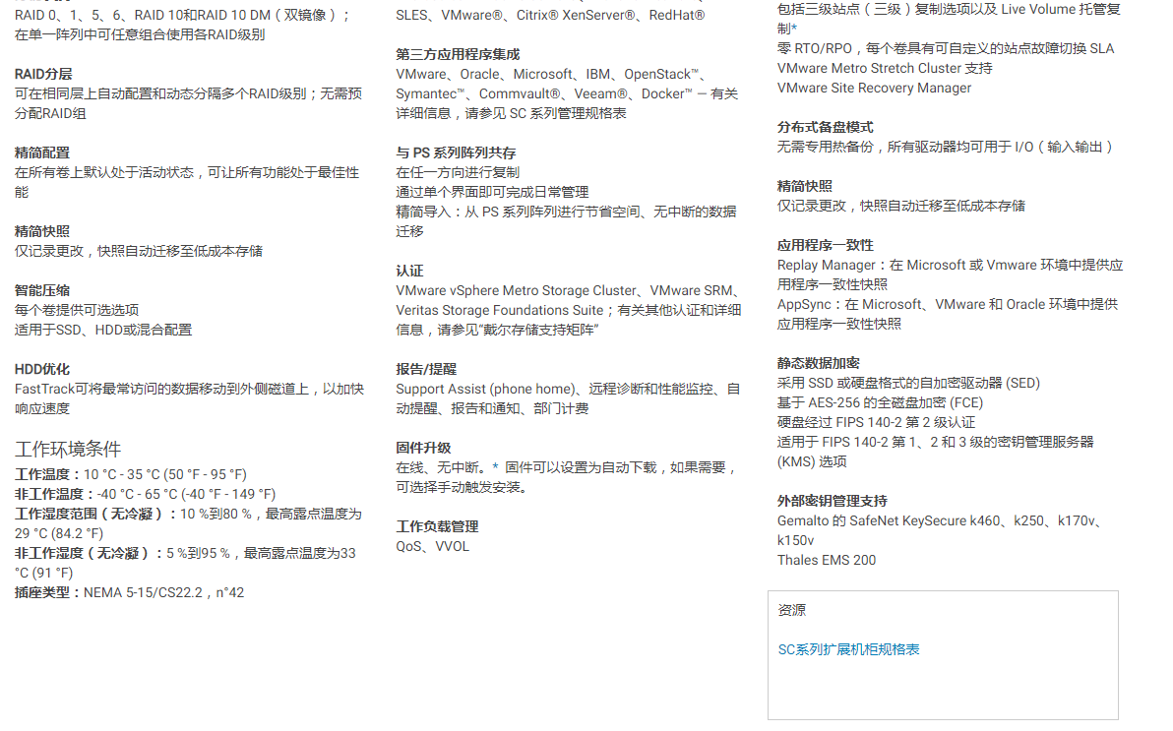
Task: Click the 第三方应用程序集成 heading
Action: pyautogui.click(x=458, y=55)
